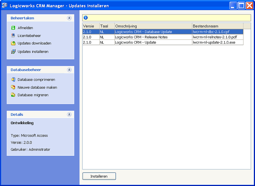
Task: Click the Databasebeheer panel title
Action: pyautogui.click(x=26, y=70)
